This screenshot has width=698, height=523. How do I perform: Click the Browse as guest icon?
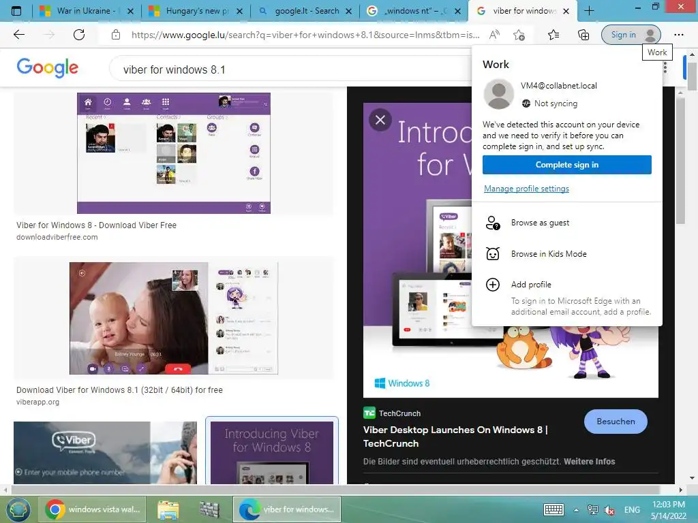[x=493, y=223]
